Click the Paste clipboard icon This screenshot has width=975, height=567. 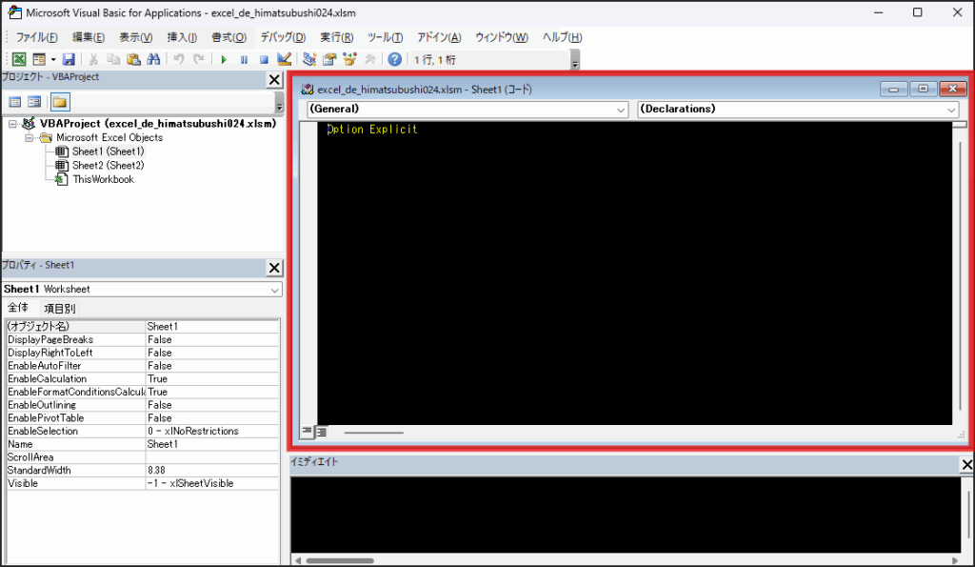click(133, 59)
